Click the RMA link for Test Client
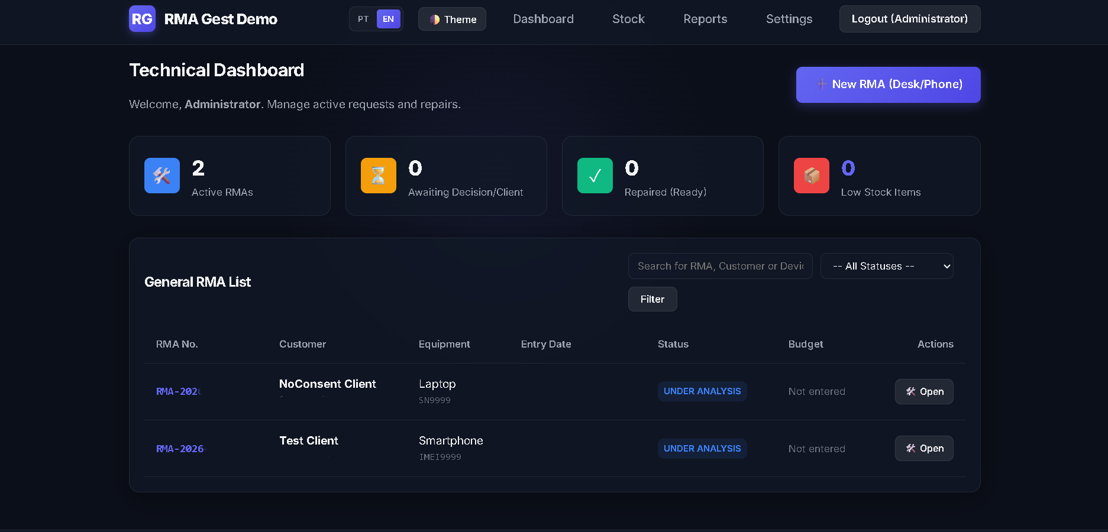This screenshot has width=1108, height=532. 180,449
